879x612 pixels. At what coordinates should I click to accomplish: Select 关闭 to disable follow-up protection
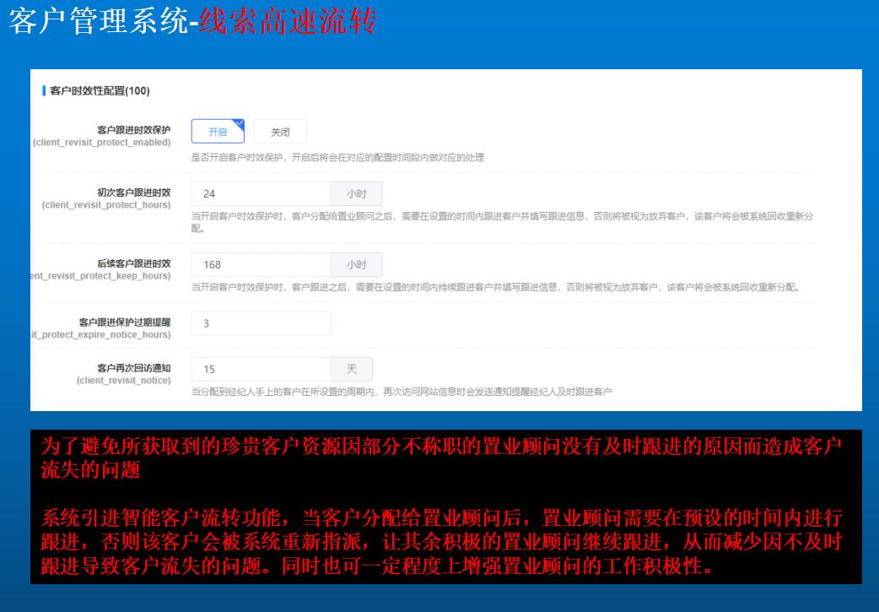pos(280,132)
